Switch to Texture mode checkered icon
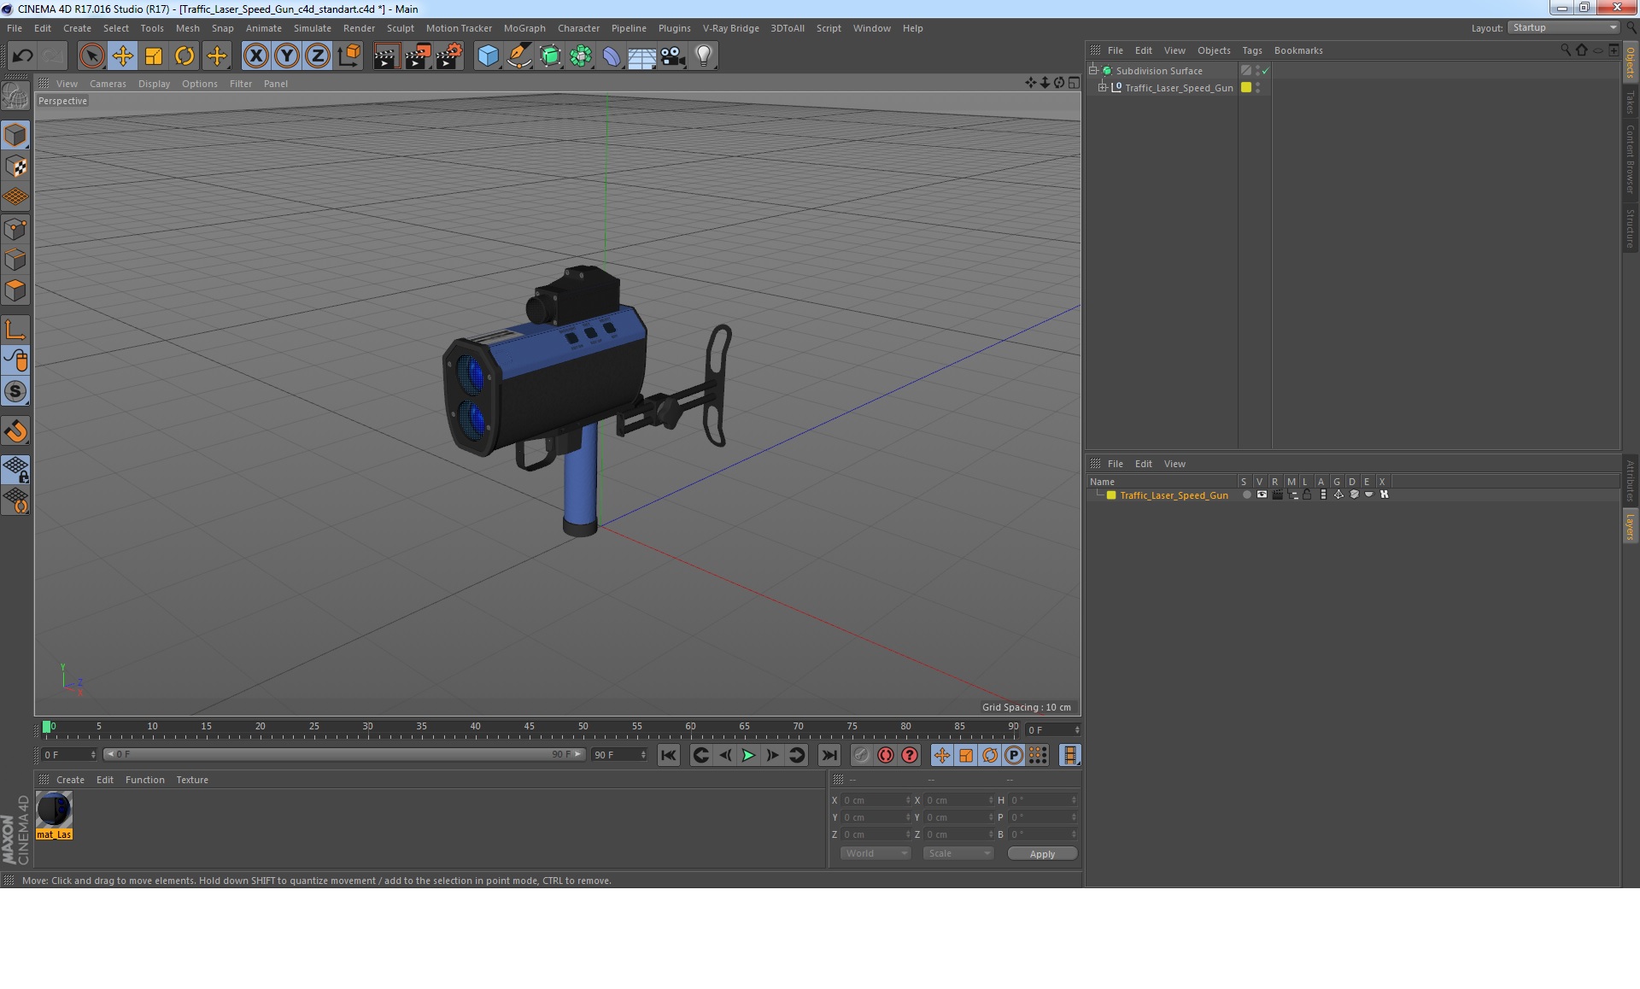 click(x=15, y=167)
